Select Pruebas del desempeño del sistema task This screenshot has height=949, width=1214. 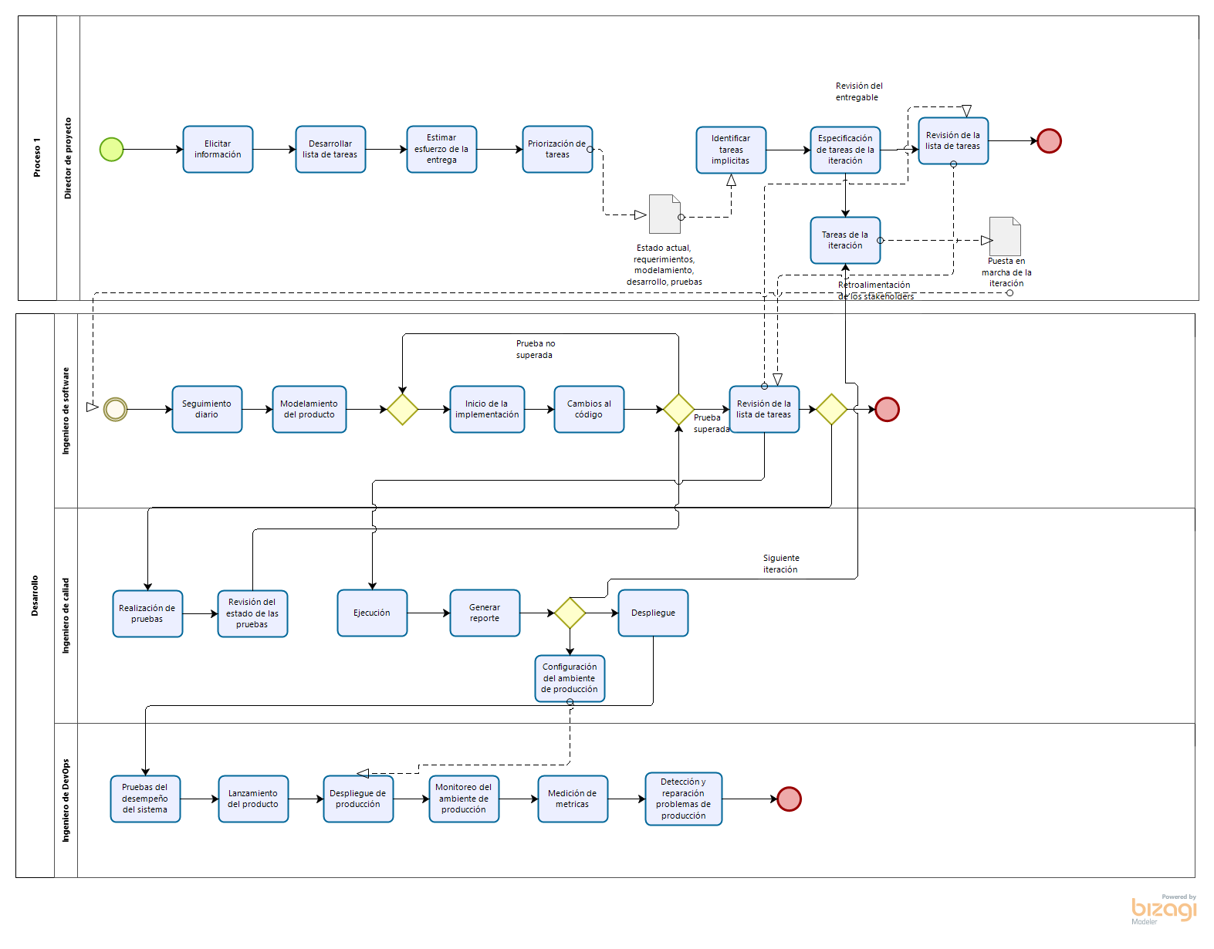145,799
